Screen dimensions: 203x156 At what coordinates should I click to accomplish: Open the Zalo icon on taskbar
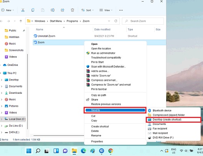coord(101,151)
